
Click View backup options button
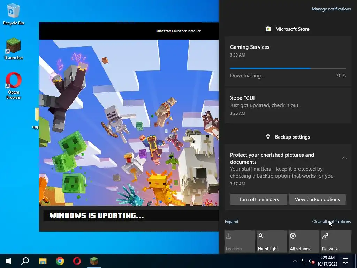pos(317,199)
